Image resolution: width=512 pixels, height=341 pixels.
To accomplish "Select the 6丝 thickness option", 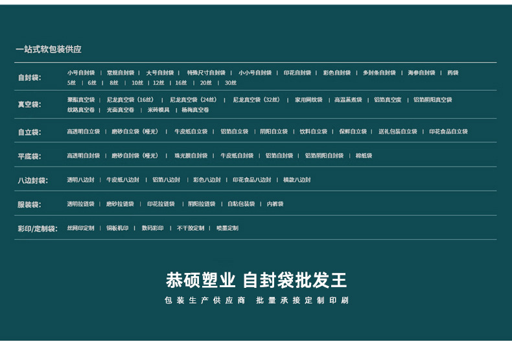I will pos(92,83).
